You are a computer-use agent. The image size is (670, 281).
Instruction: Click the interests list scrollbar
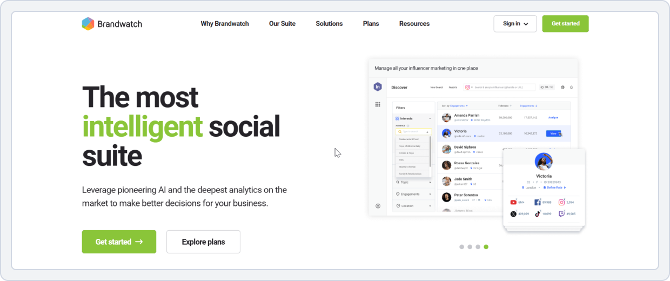pos(430,151)
